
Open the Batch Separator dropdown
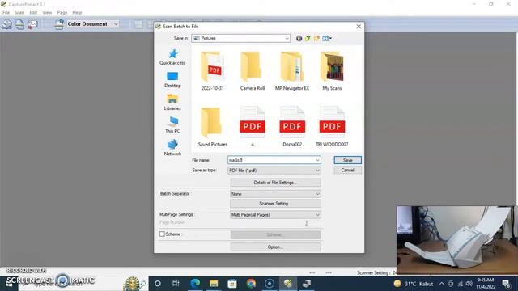click(x=275, y=194)
